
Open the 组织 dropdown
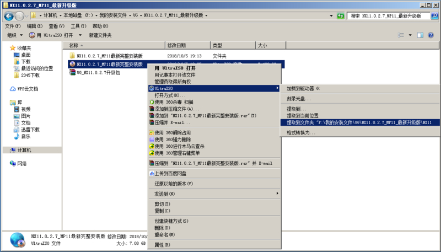click(15, 35)
